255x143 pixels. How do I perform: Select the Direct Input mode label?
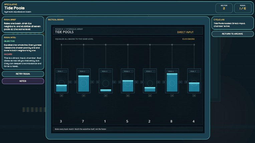point(185,32)
